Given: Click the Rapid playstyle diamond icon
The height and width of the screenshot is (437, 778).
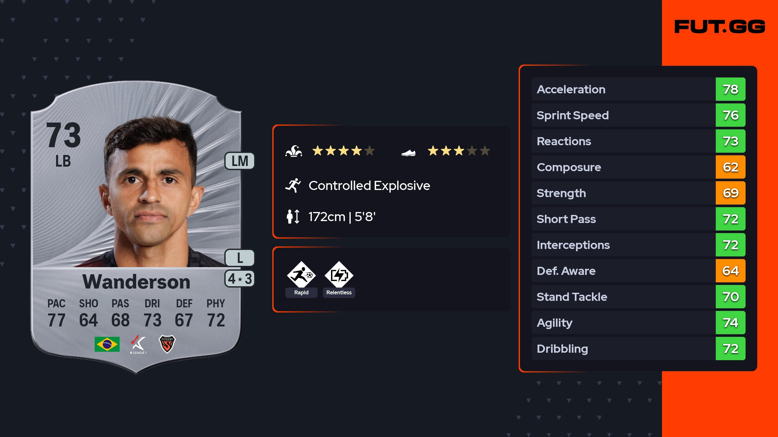Looking at the screenshot, I should [x=301, y=275].
